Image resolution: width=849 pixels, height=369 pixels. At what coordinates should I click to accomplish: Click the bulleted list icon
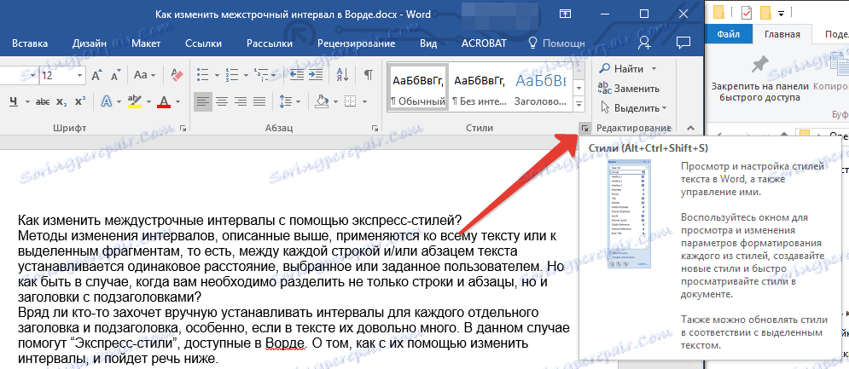coord(203,75)
